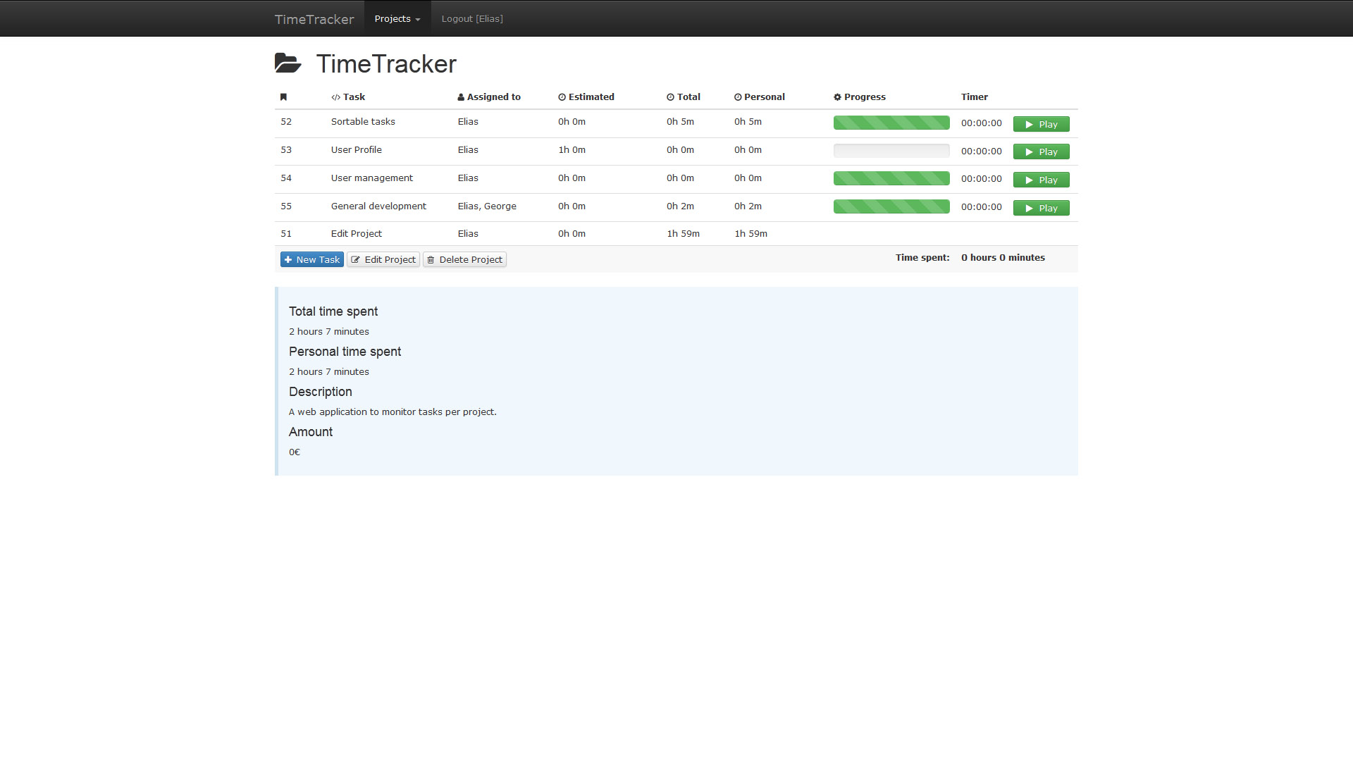Click Logout [Elias] in navbar
The width and height of the screenshot is (1353, 761).
(x=471, y=19)
